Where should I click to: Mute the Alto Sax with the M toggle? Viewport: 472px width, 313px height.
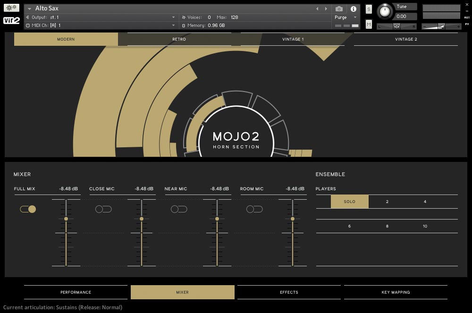click(x=368, y=23)
